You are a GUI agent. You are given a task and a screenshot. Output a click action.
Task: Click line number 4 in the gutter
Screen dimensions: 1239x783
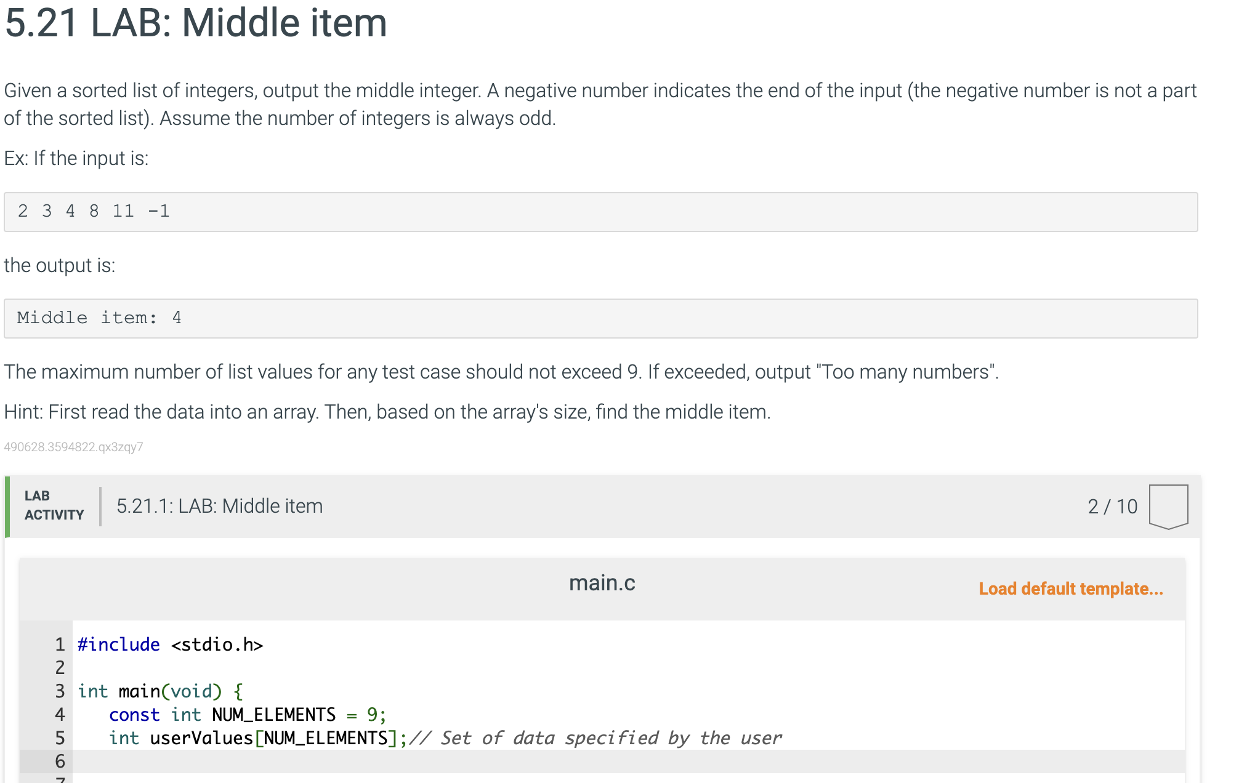click(x=60, y=715)
